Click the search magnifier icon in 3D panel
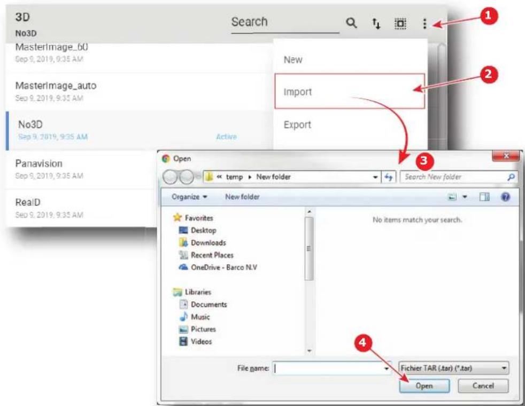The image size is (525, 406). (351, 23)
